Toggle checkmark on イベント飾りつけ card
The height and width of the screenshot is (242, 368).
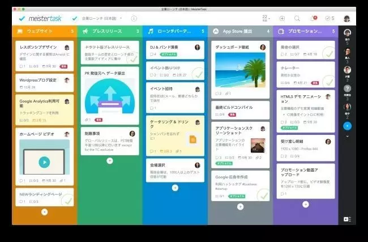click(198, 74)
